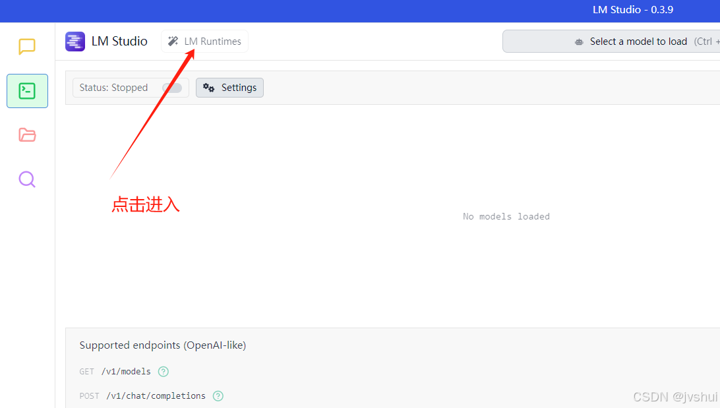Screen dimensions: 720x408
Task: Open the server Settings button
Action: [229, 88]
